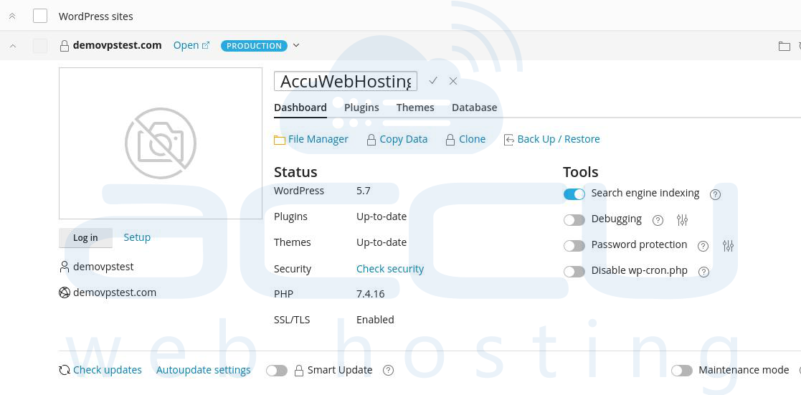Screen dimensions: 801x395
Task: Turn on Maintenance mode toggle
Action: [x=682, y=371]
